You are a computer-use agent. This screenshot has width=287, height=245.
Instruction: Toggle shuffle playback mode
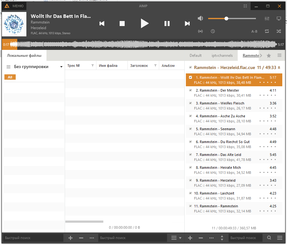(279, 31)
